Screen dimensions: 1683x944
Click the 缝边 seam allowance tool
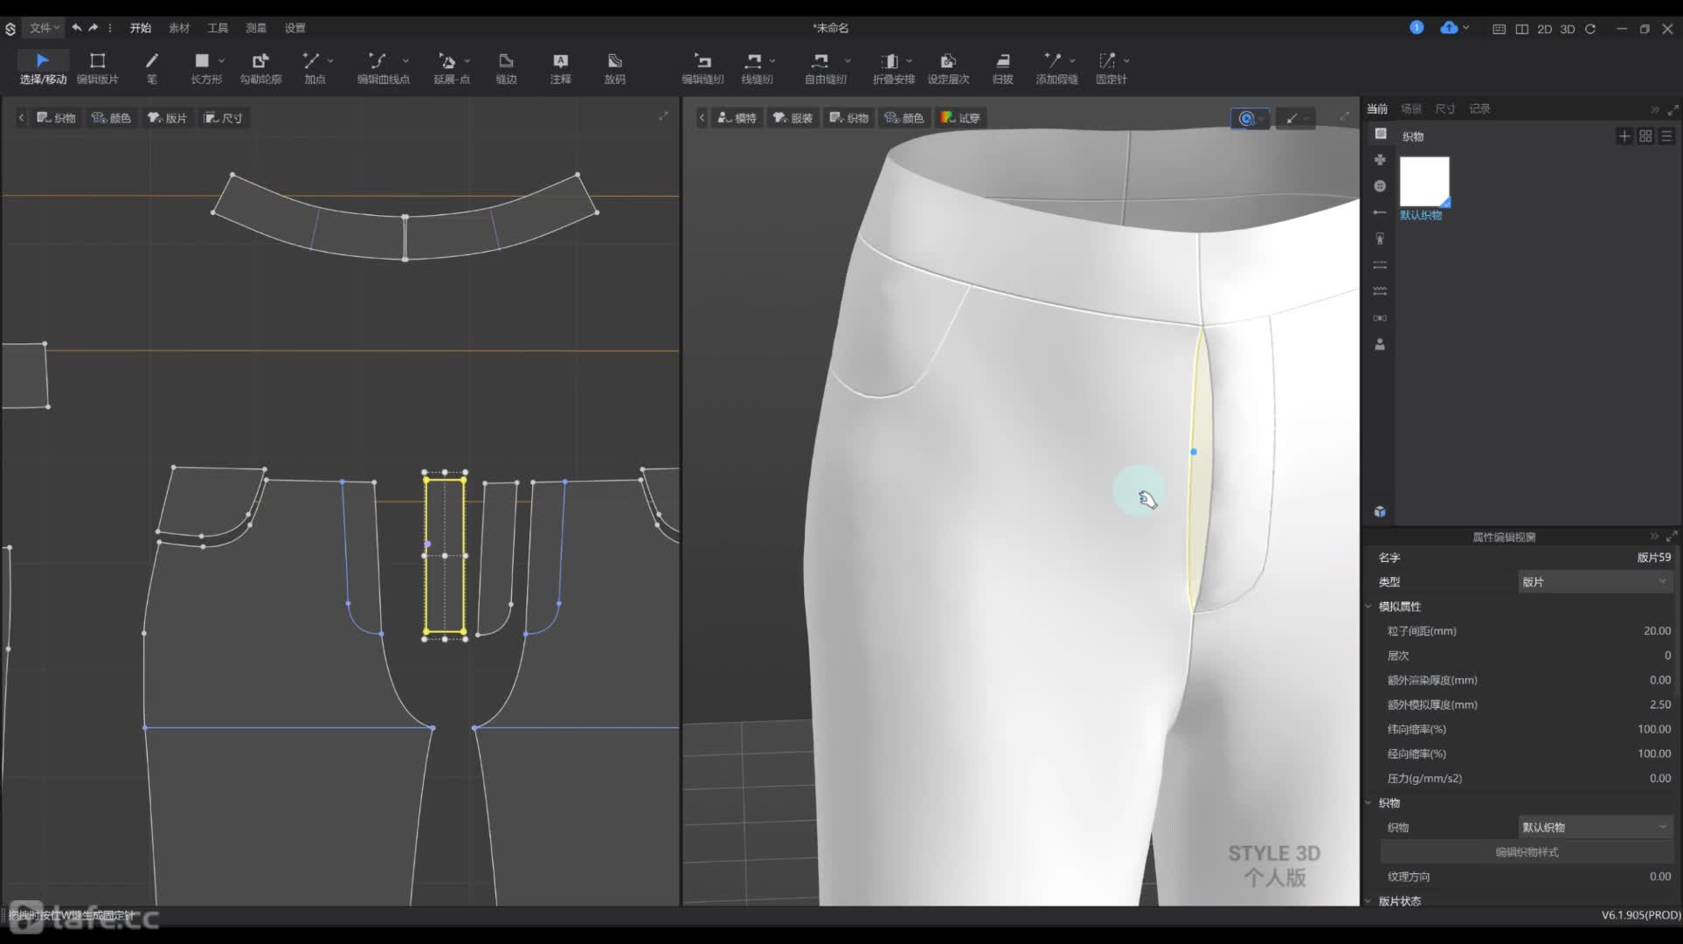pyautogui.click(x=506, y=67)
